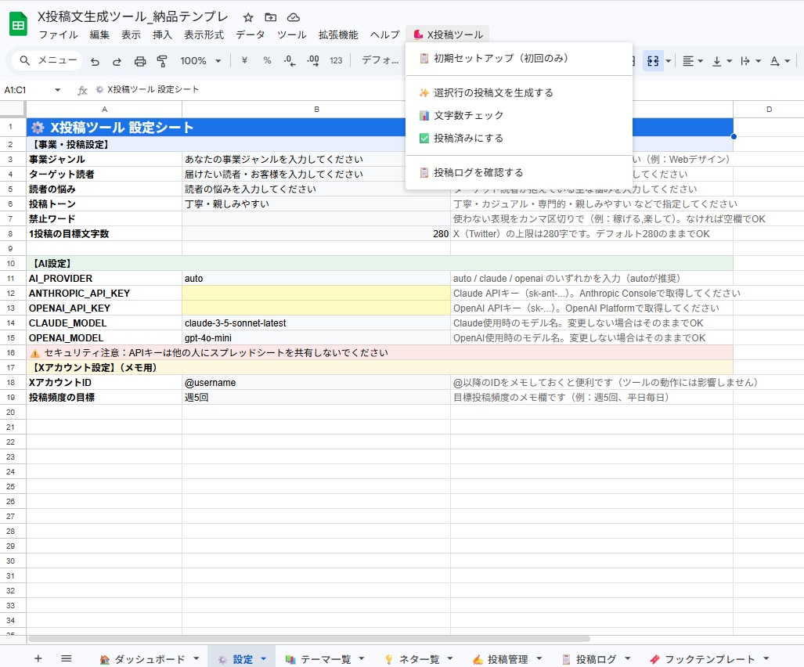Open 設定 tab dropdown arrow

tap(264, 659)
